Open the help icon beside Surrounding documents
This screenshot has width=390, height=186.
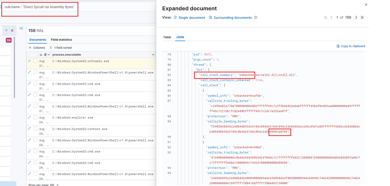[256, 18]
